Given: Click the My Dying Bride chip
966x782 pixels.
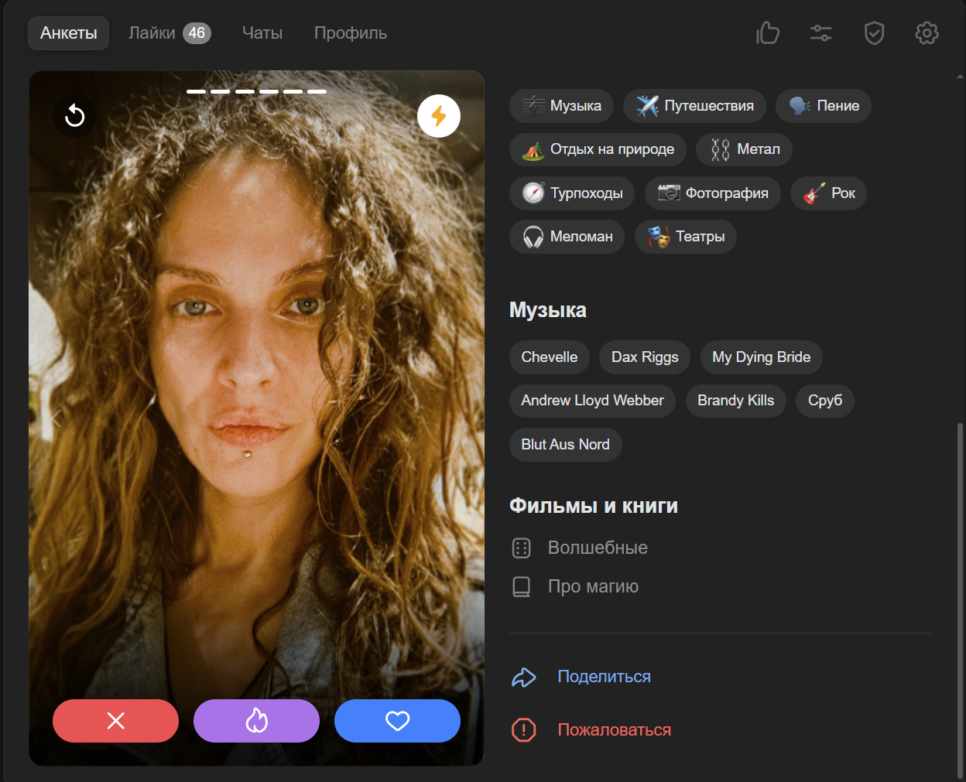Looking at the screenshot, I should pos(762,357).
